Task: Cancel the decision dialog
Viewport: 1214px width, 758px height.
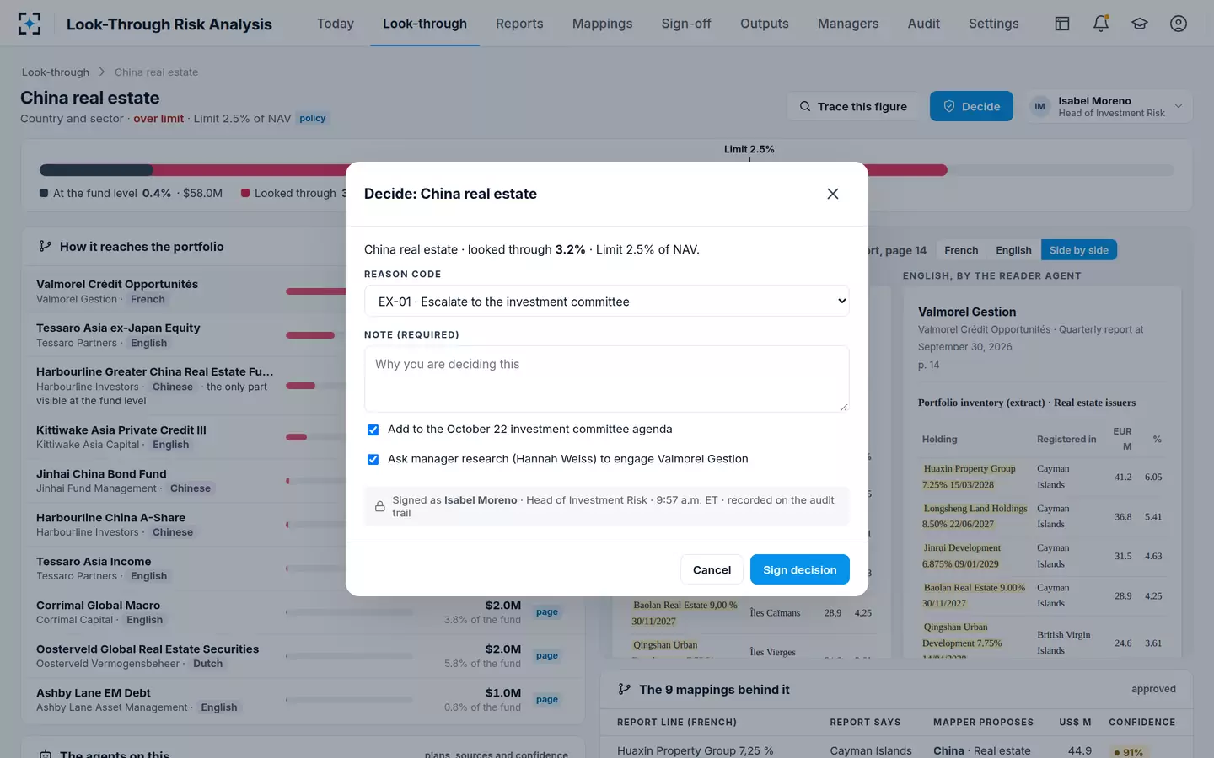Action: 712,569
